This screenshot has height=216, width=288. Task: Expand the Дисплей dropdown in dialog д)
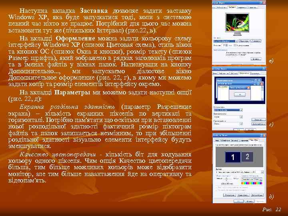262,172
